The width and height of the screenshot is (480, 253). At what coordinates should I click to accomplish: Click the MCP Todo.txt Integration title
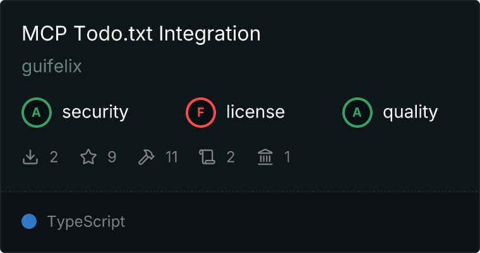(x=141, y=34)
